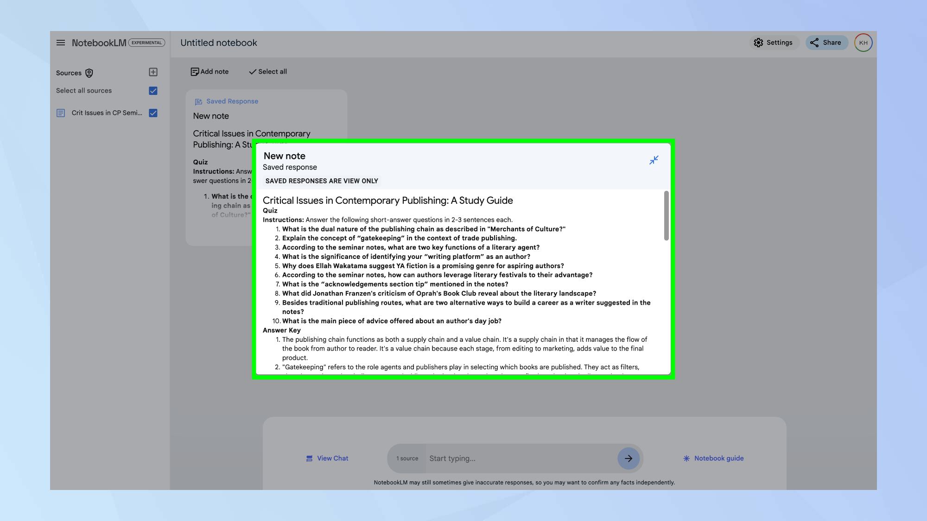This screenshot has height=521, width=927.
Task: Click the Add note menu item
Action: pyautogui.click(x=209, y=71)
